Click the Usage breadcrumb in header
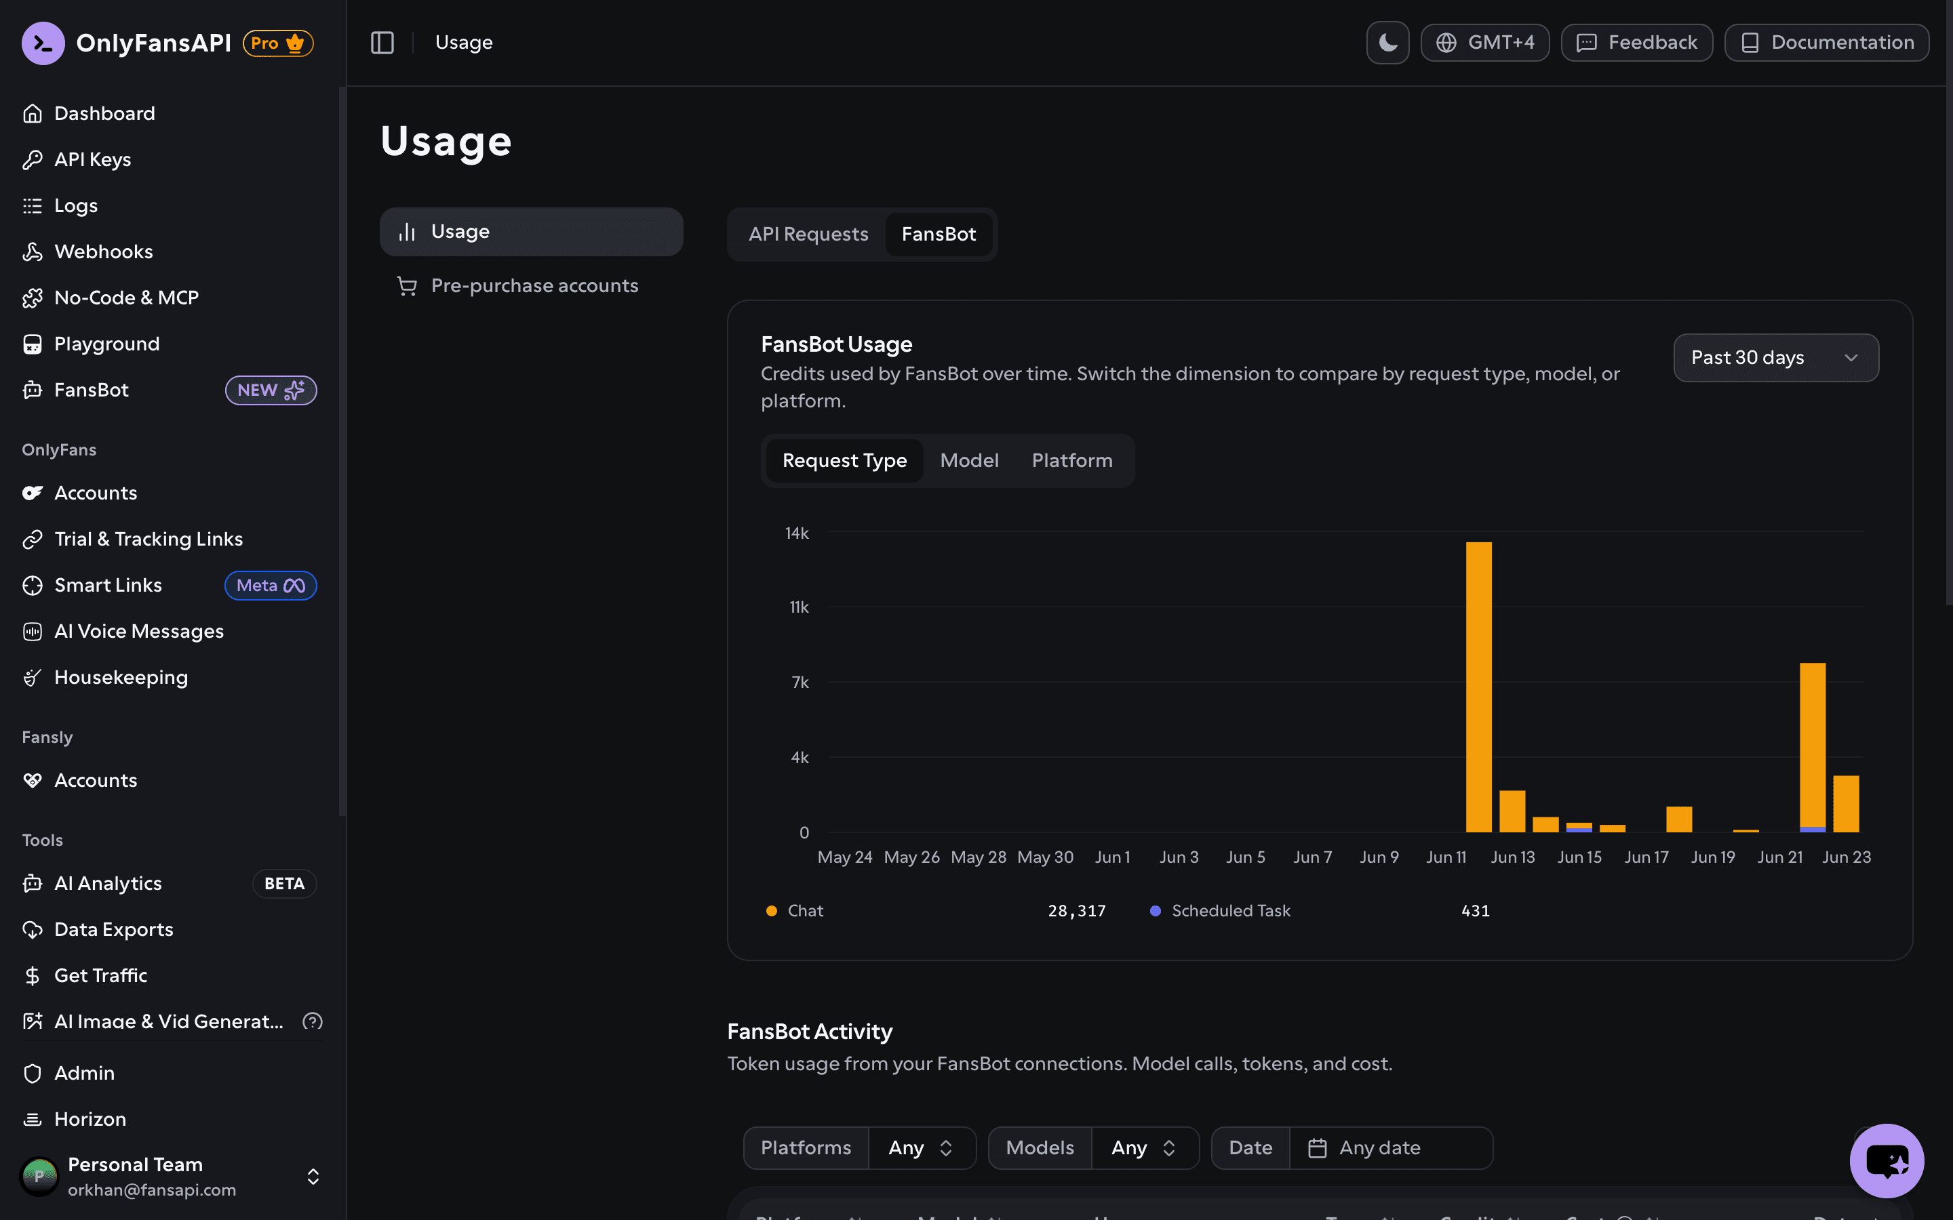This screenshot has height=1220, width=1953. coord(464,43)
